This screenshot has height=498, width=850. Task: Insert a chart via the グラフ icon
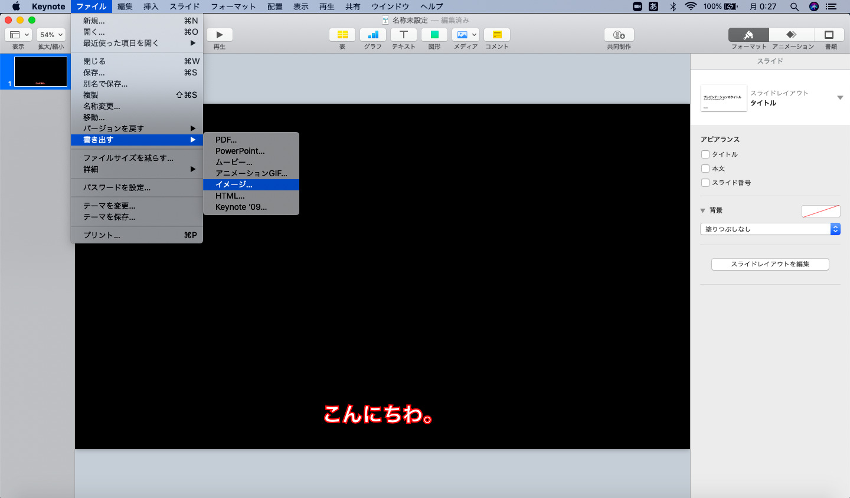(373, 35)
